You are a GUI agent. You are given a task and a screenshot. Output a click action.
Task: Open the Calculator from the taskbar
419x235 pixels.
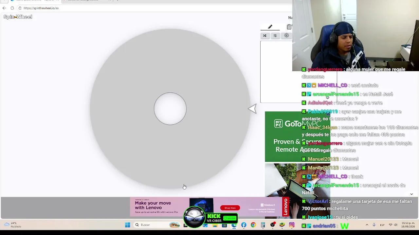coord(263,225)
